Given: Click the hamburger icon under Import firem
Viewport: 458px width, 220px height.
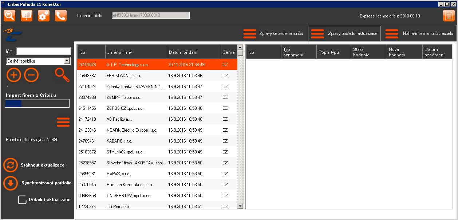Looking at the screenshot, I should (63, 122).
